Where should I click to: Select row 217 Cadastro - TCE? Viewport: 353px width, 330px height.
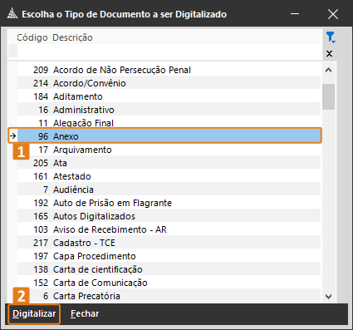169,243
